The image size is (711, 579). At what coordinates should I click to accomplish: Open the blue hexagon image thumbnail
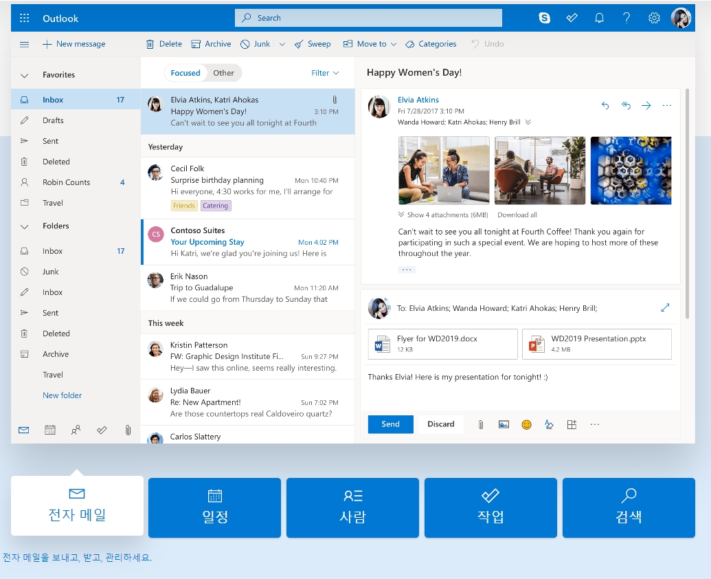pyautogui.click(x=631, y=171)
